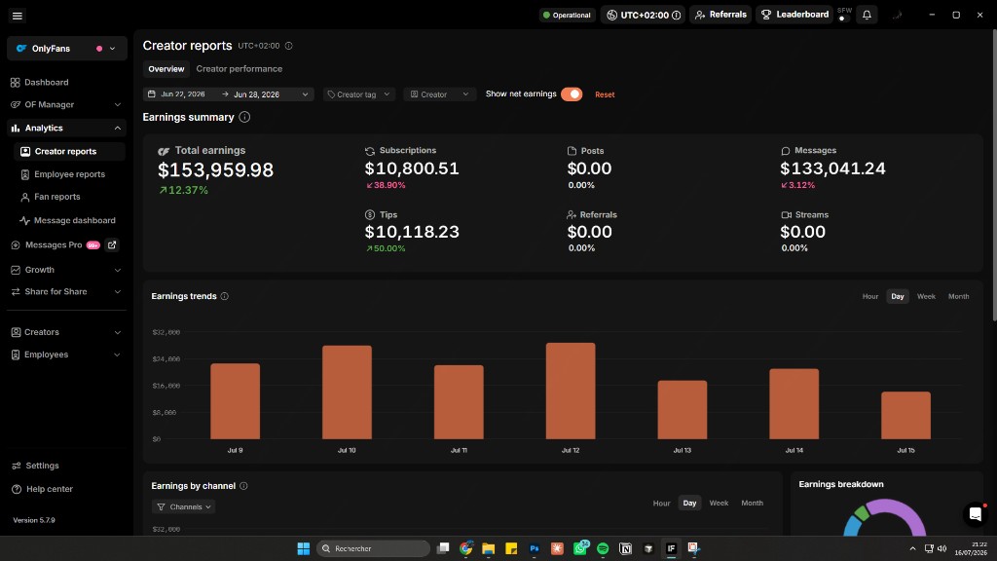Open WhatsApp from the taskbar
This screenshot has height=561, width=997.
point(580,547)
